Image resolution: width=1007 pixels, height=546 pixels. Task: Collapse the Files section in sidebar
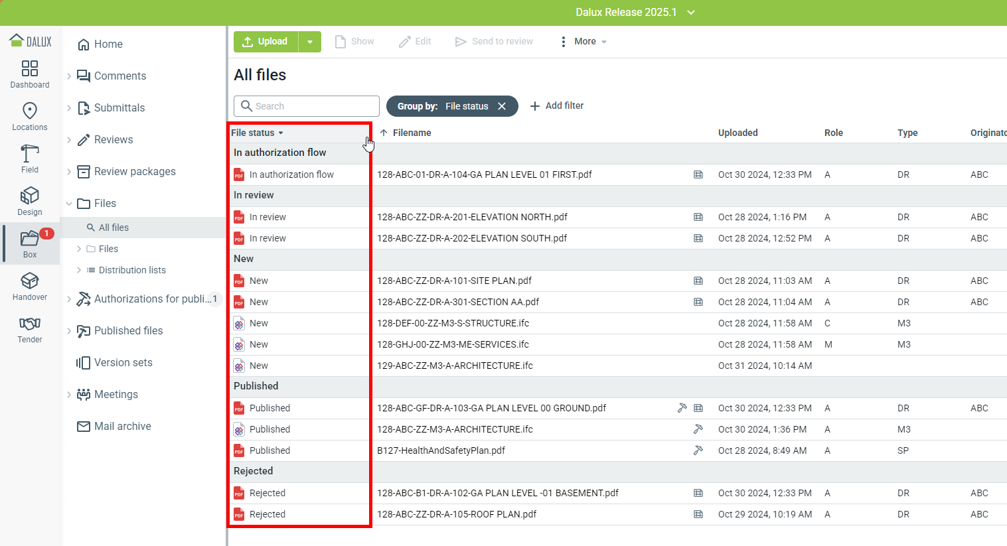69,204
